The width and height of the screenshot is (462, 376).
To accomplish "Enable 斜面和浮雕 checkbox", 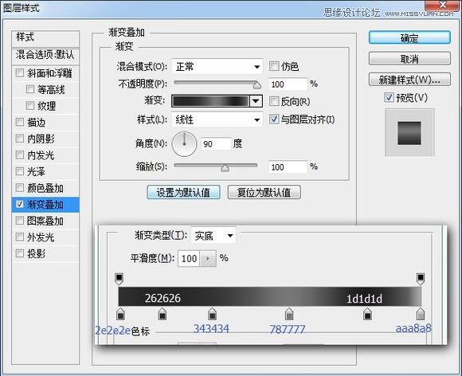I will [x=20, y=72].
